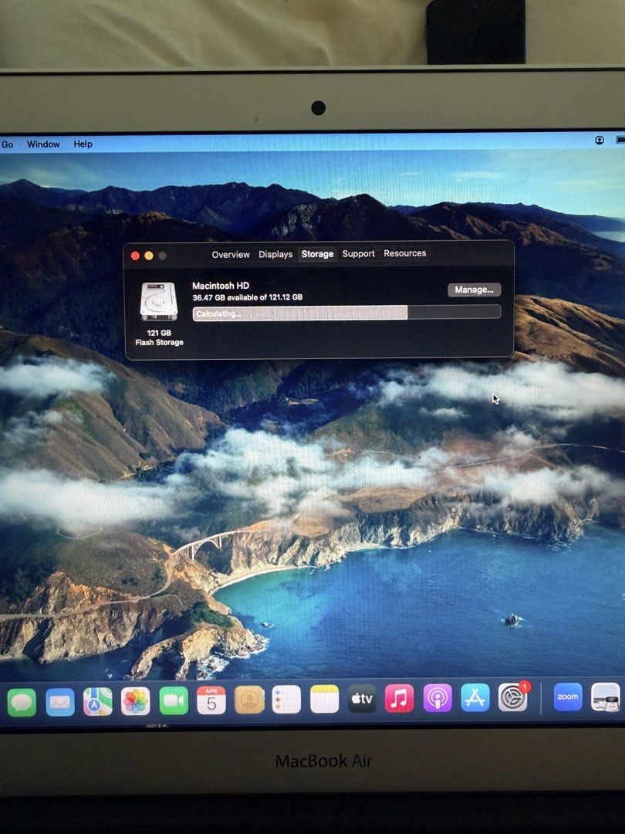Open the Photos app in the Dock
The image size is (625, 834).
[x=136, y=701]
